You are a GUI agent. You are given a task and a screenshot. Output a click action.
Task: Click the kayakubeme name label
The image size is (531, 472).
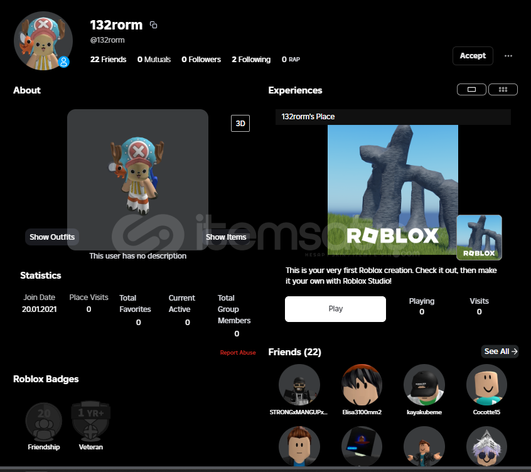pyautogui.click(x=424, y=412)
